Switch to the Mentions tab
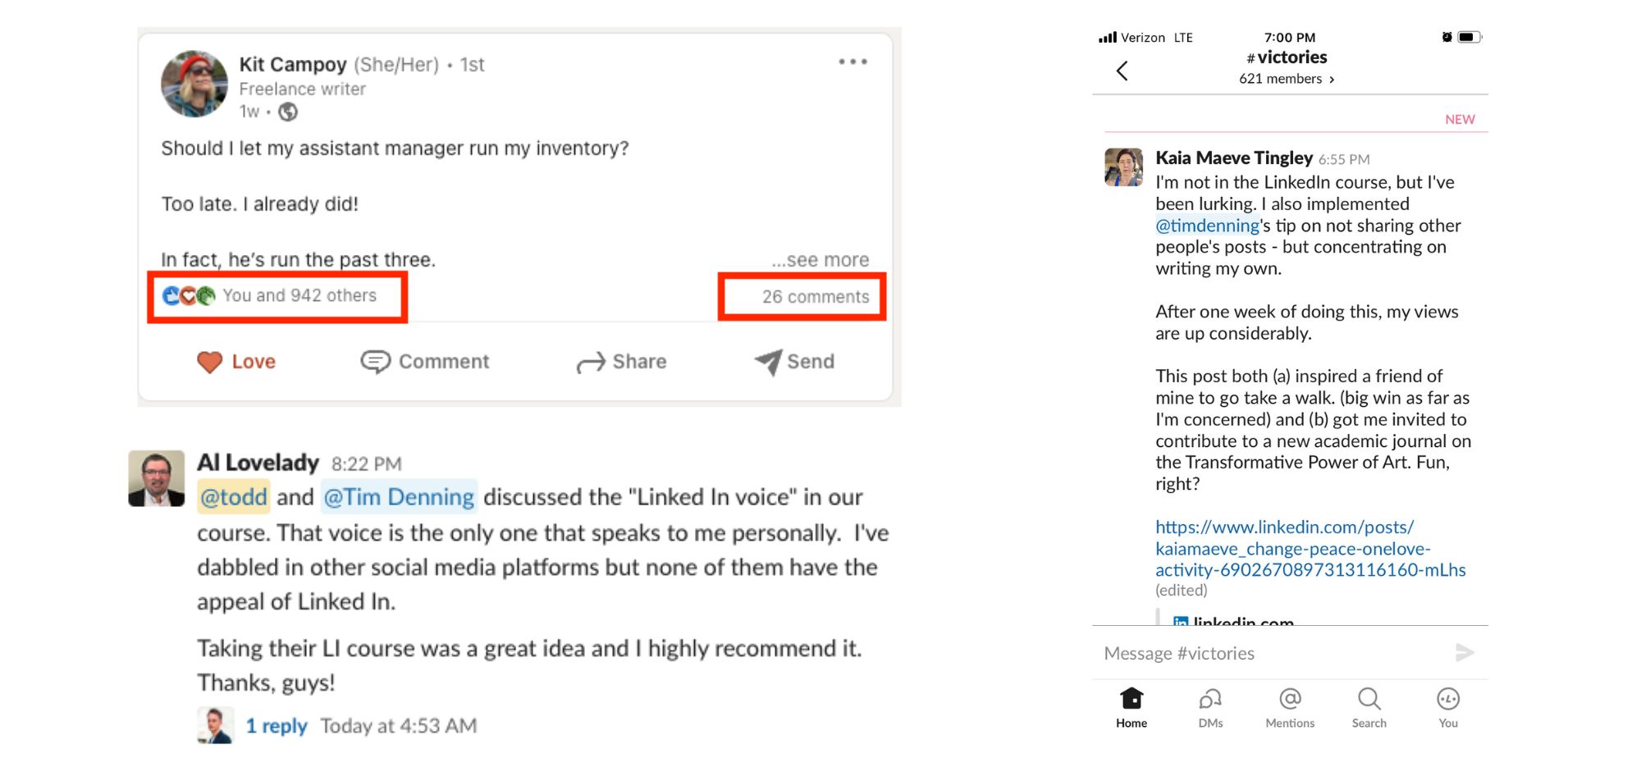Image resolution: width=1641 pixels, height=758 pixels. (1290, 708)
